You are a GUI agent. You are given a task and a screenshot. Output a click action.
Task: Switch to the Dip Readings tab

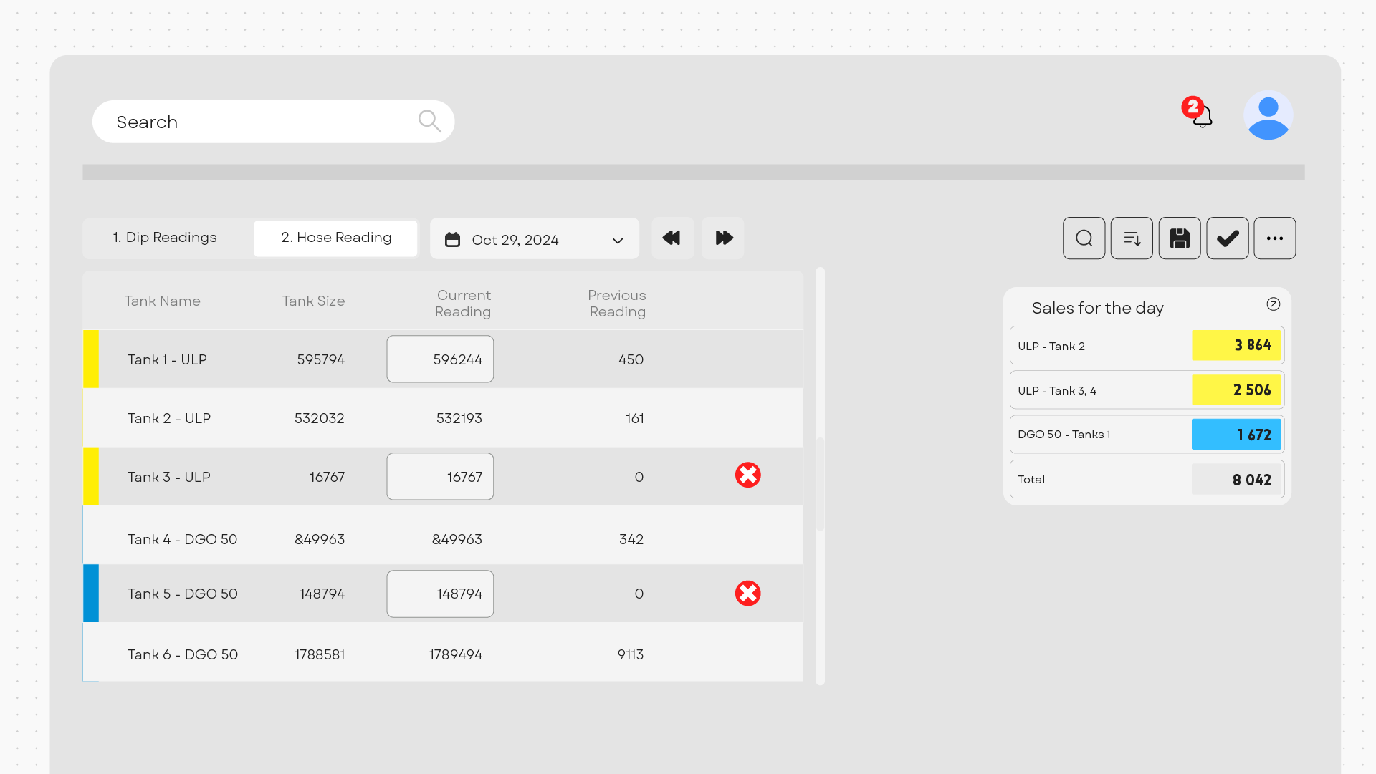tap(165, 238)
